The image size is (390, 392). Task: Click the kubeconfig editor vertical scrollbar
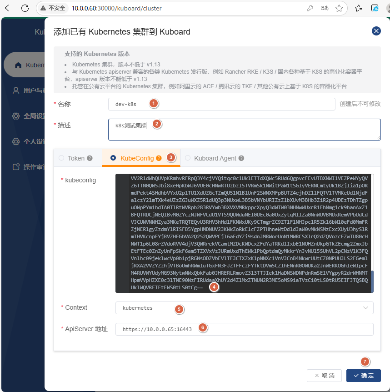pyautogui.click(x=372, y=281)
